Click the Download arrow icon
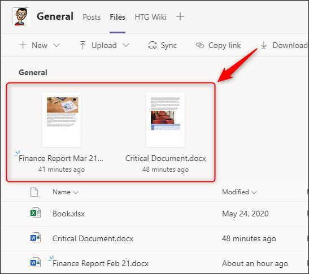Image resolution: width=309 pixels, height=274 pixels. coord(264,46)
